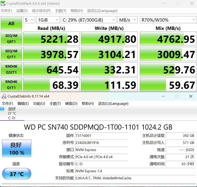
Task: Start the SEQ1M Q1T1 test
Action: pos(11,54)
